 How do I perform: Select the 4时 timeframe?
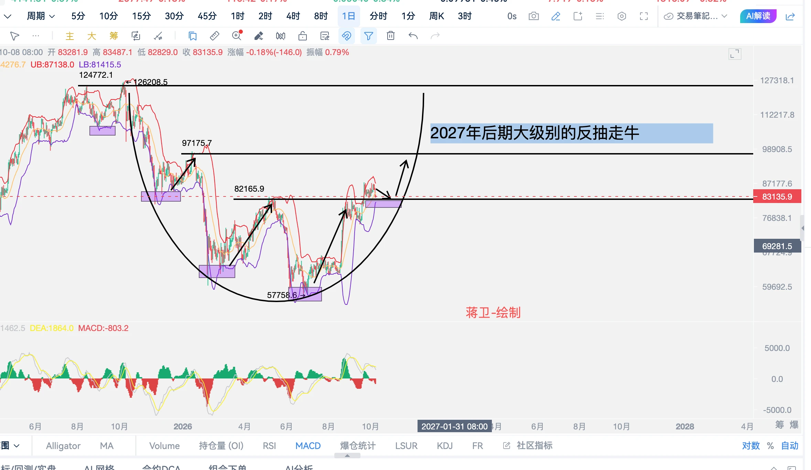tap(293, 16)
